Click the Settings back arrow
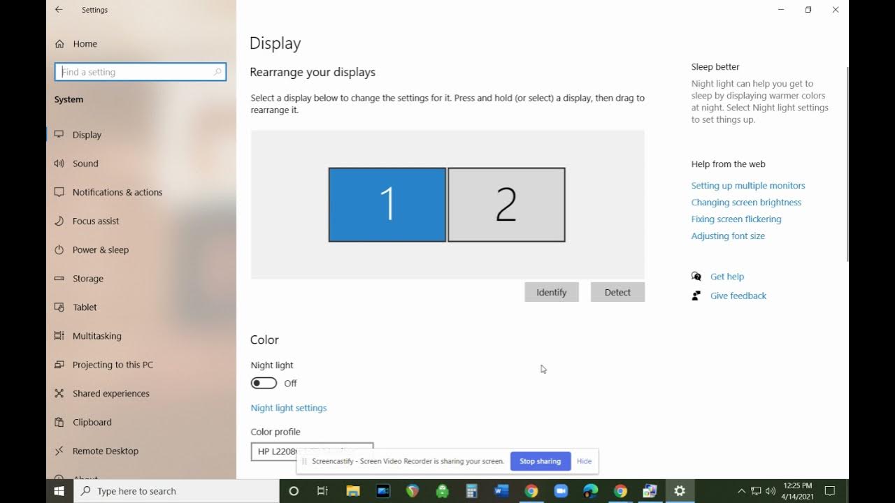The height and width of the screenshot is (503, 895). click(59, 10)
